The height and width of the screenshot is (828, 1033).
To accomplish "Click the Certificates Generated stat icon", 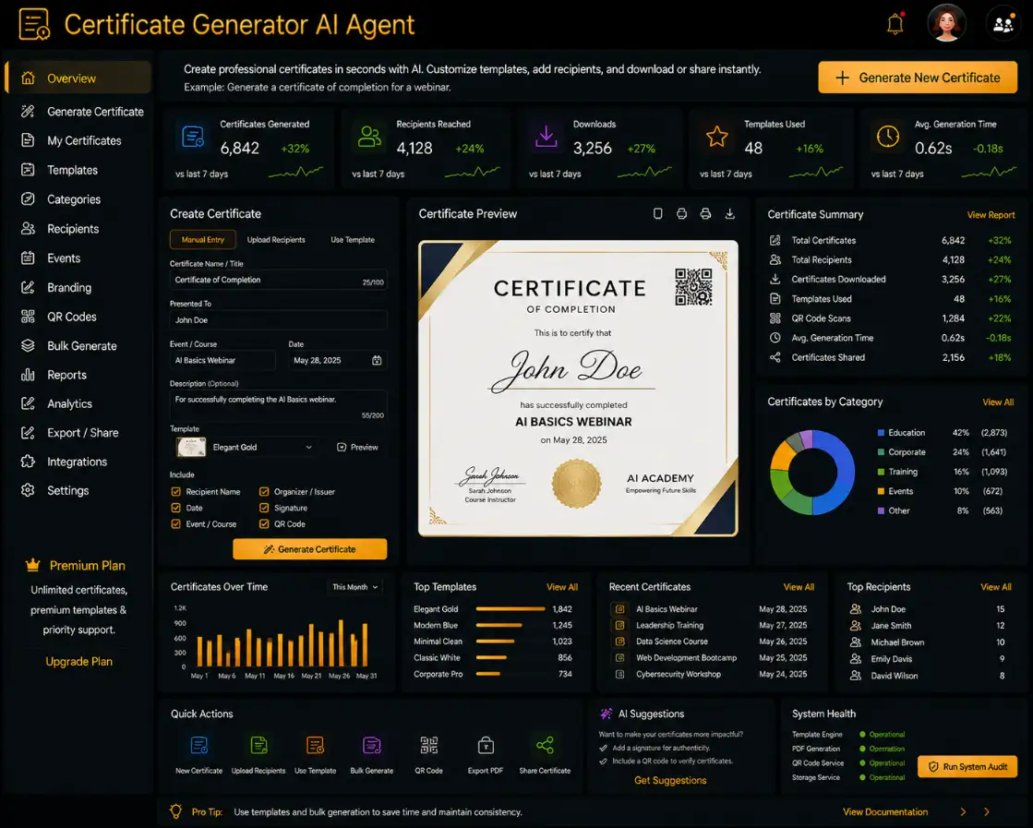I will pos(192,137).
